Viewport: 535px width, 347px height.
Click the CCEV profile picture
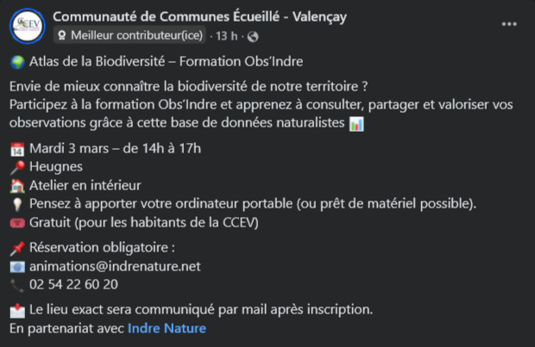[x=28, y=26]
